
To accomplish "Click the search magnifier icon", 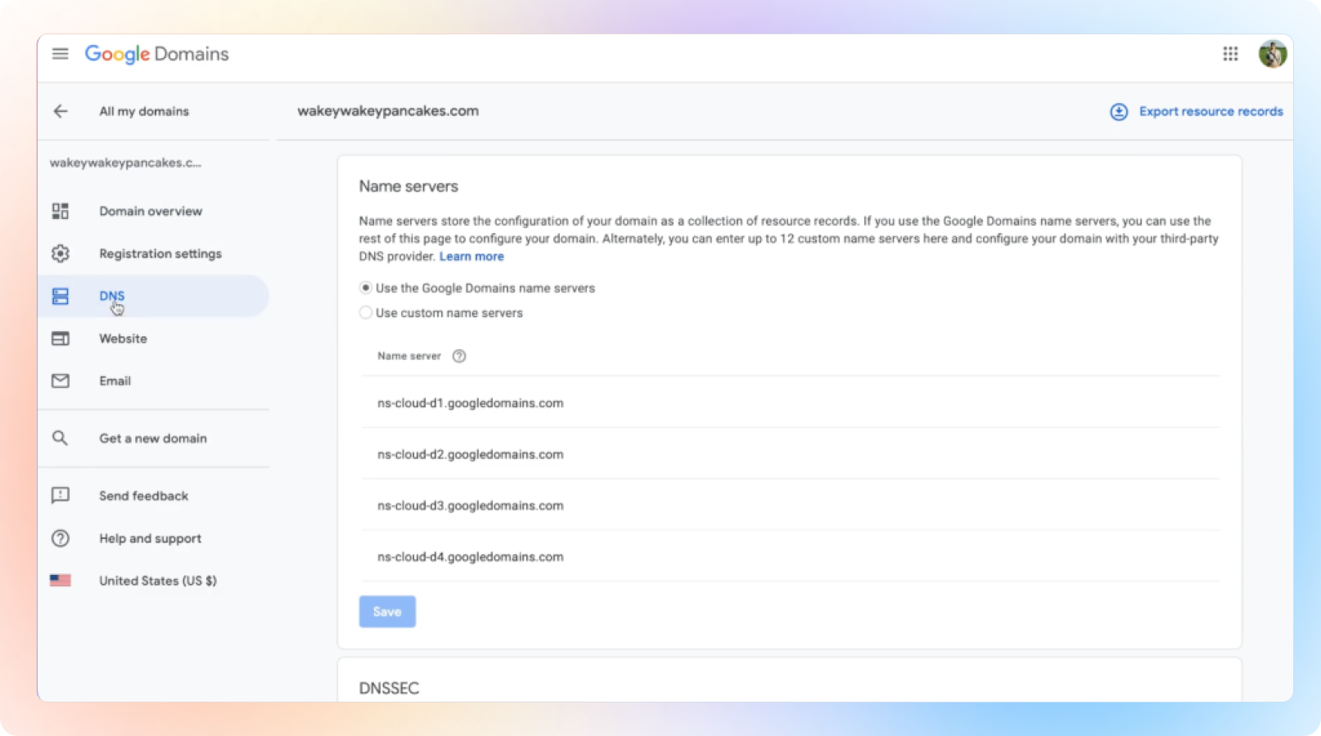I will (60, 438).
